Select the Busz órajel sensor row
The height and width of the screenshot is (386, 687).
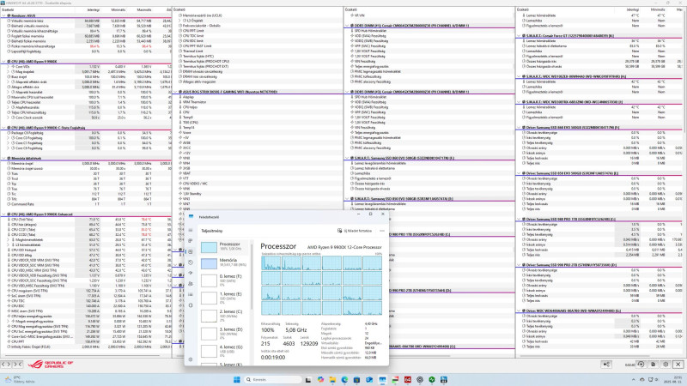[19, 76]
